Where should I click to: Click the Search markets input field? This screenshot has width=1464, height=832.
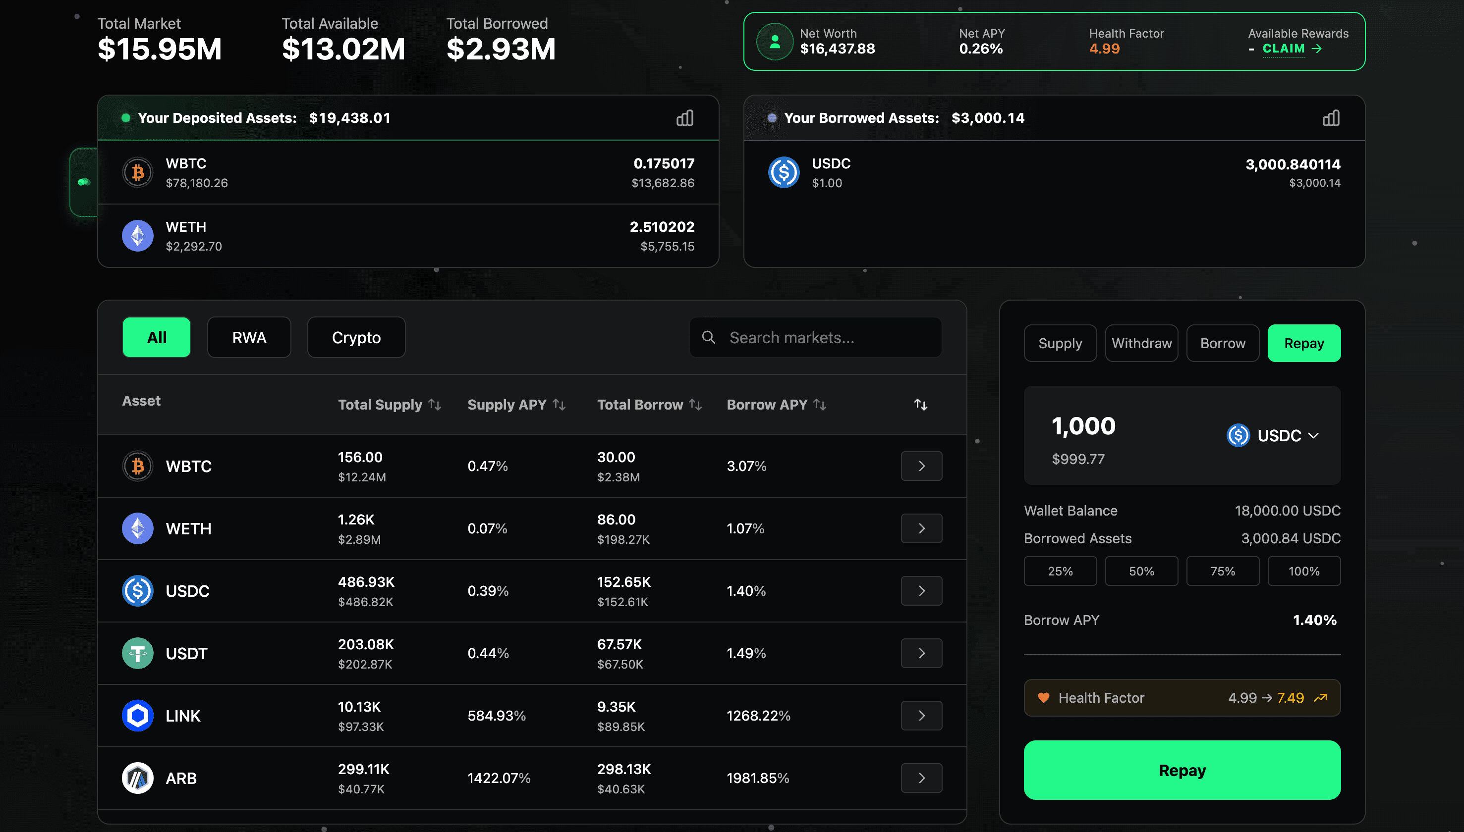pos(800,337)
